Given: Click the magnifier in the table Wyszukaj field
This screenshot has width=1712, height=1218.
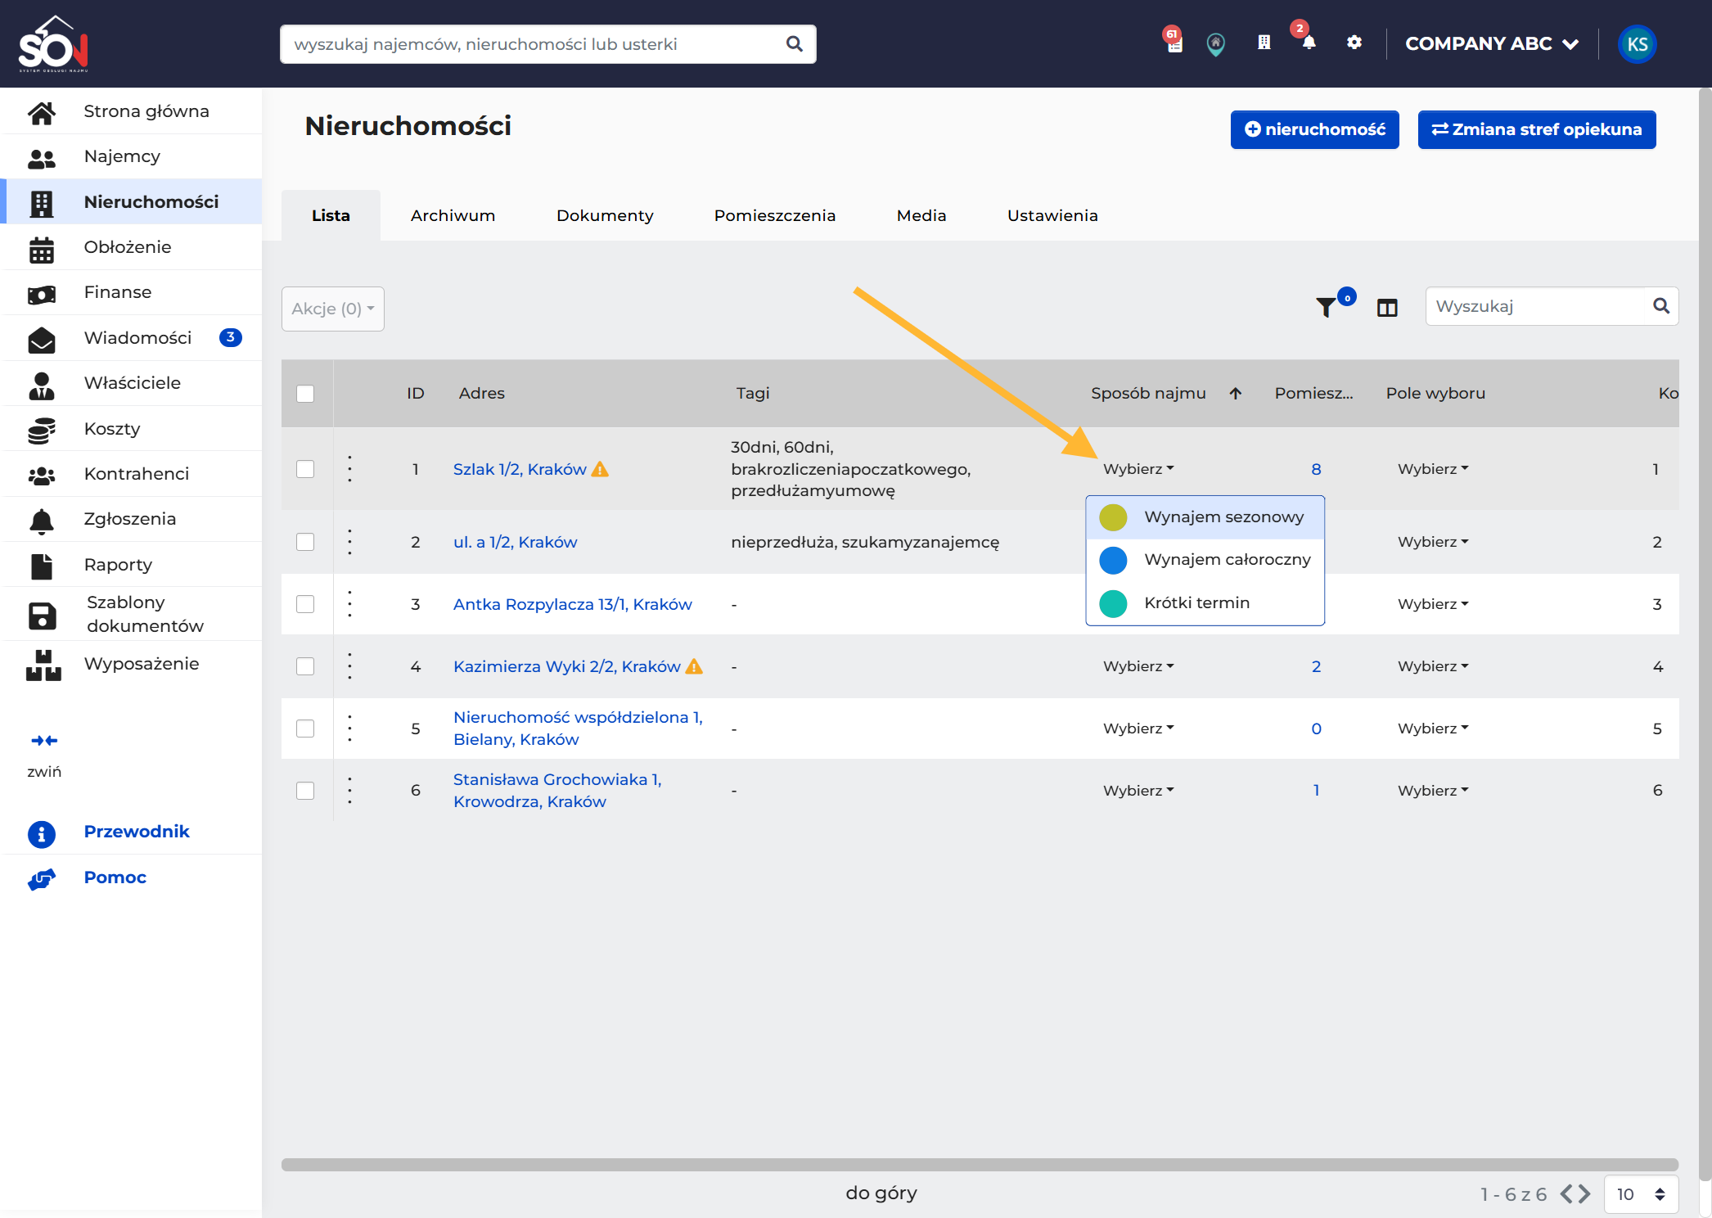Looking at the screenshot, I should pyautogui.click(x=1660, y=306).
